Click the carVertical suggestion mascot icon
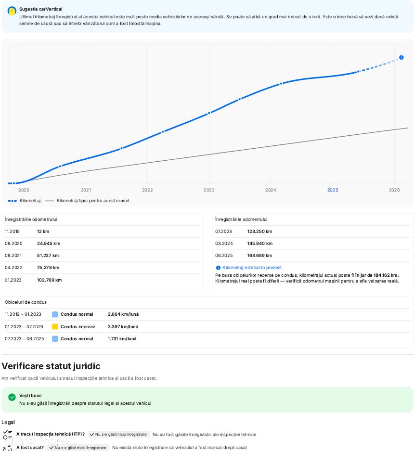The height and width of the screenshot is (451, 414). (12, 11)
